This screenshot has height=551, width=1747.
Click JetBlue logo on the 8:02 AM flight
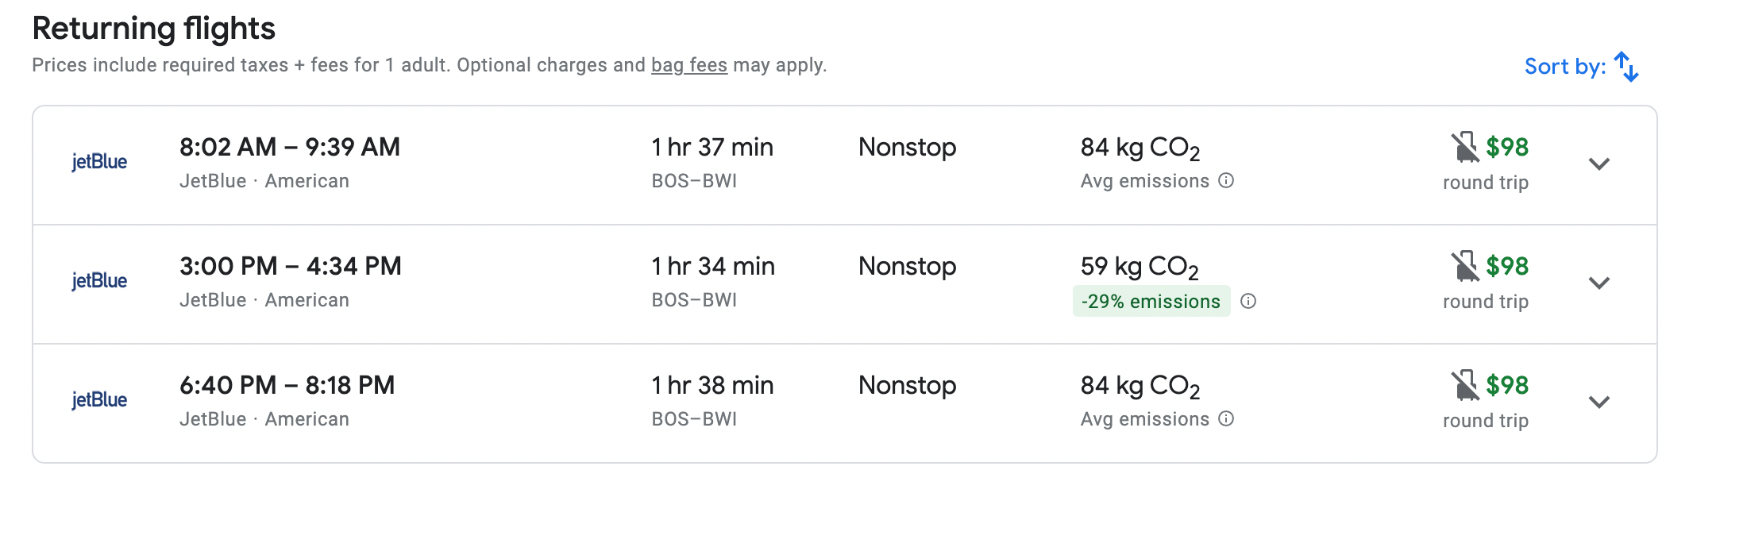(x=99, y=162)
